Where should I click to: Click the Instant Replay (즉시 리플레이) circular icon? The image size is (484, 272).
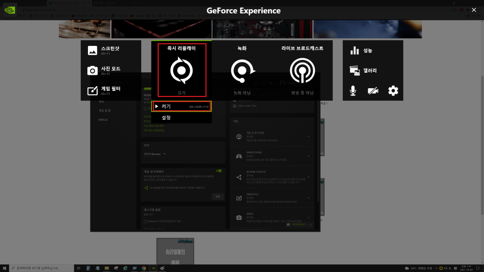(182, 71)
